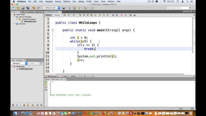Collapse the WhileLoops node in Navigator
206x116 pixels.
12,67
